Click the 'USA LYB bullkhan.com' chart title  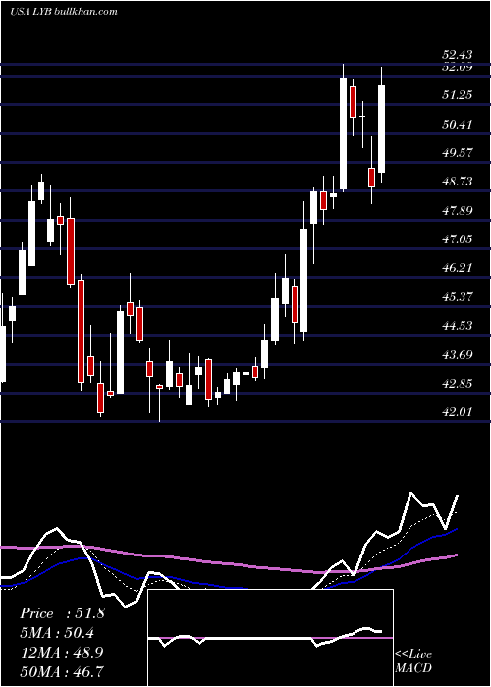click(x=64, y=12)
